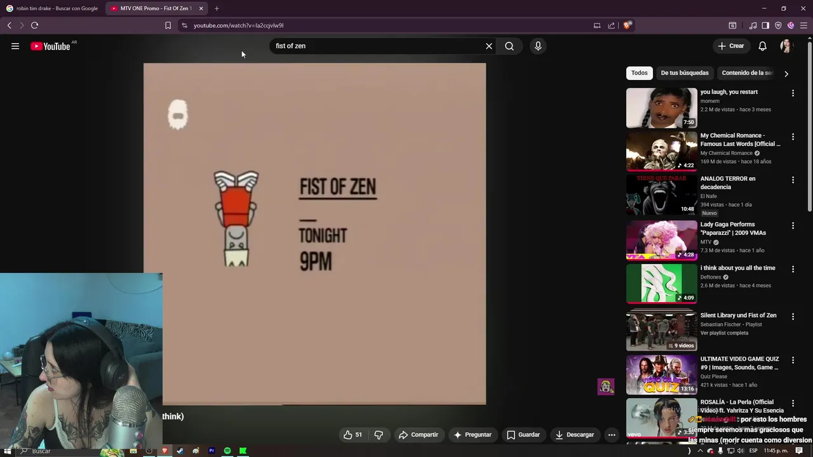Save video with Guardar button
The image size is (813, 457).
[523, 435]
